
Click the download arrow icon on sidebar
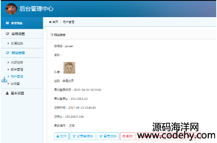point(4,79)
